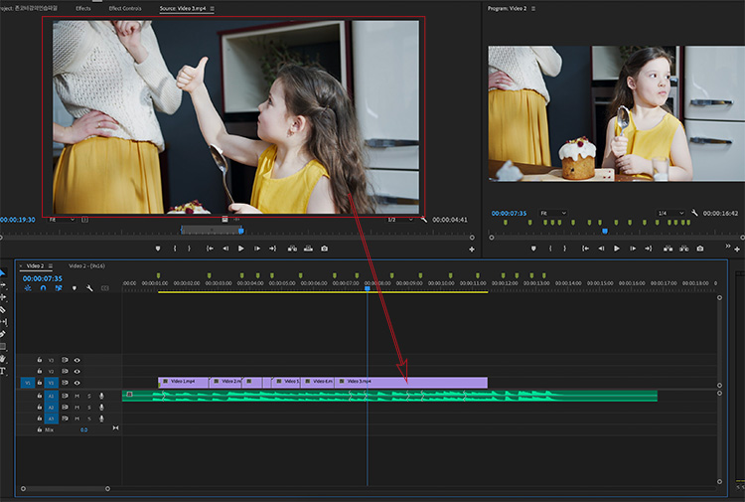Open the Source monitor button editor plus
745x502 pixels.
[x=472, y=250]
